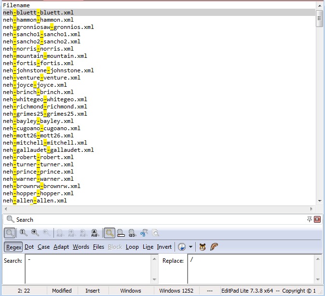Screen dimensions: 325x296
Task: Toggle the Adapt case option
Action: coord(61,247)
